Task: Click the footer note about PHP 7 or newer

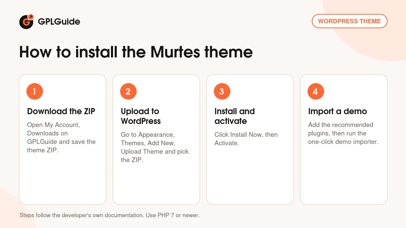Action: click(110, 215)
